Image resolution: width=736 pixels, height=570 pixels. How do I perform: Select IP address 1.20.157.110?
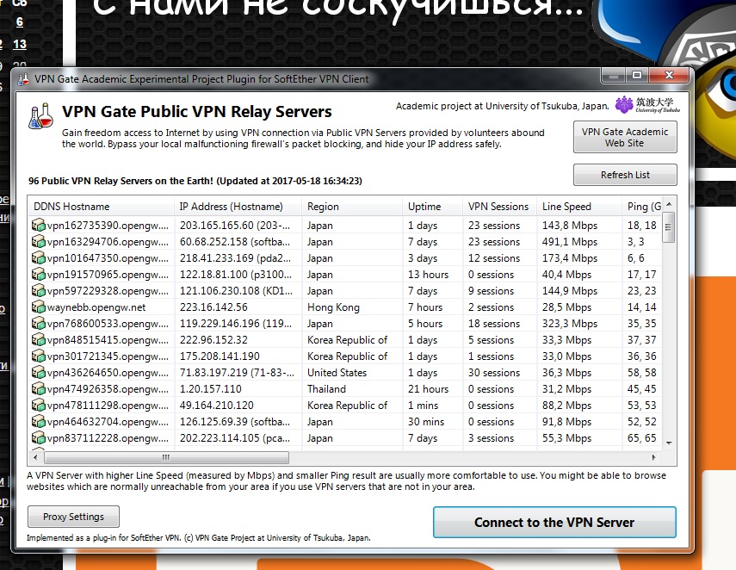coord(211,389)
